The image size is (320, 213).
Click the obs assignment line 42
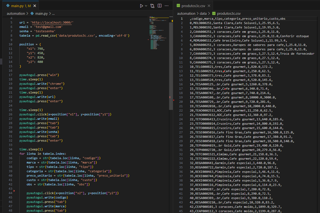point(58,185)
